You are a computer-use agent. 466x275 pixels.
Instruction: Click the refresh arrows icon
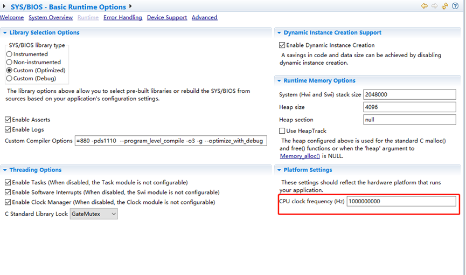[x=444, y=6]
